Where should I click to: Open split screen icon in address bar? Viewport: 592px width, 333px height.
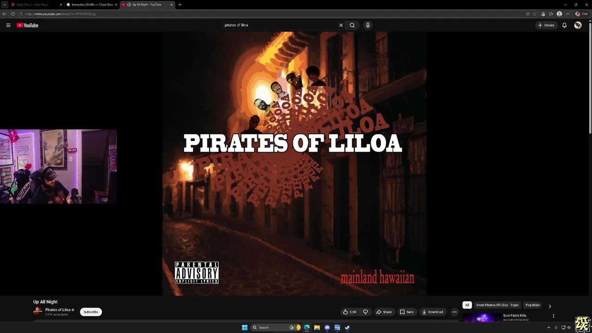(x=528, y=14)
